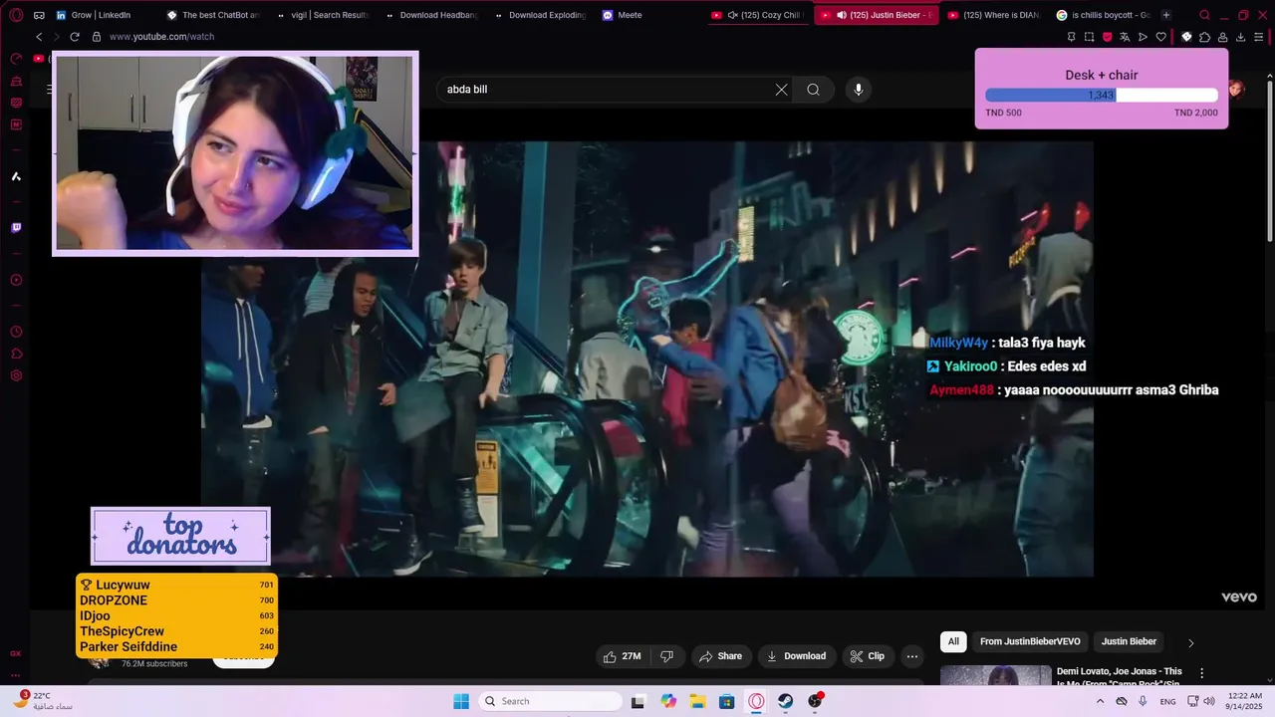Click the Share button
The image size is (1275, 717).
720,656
